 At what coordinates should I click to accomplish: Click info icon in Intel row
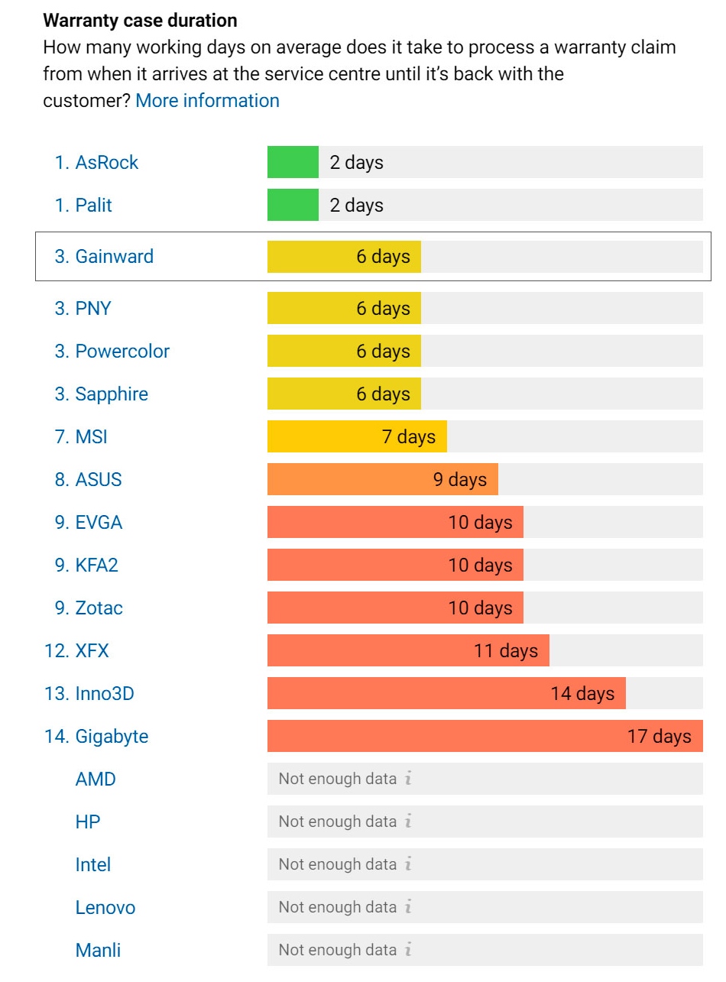coord(408,865)
